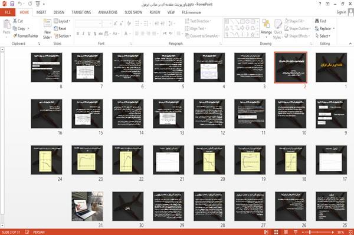Open the Section dropdown

63,36
